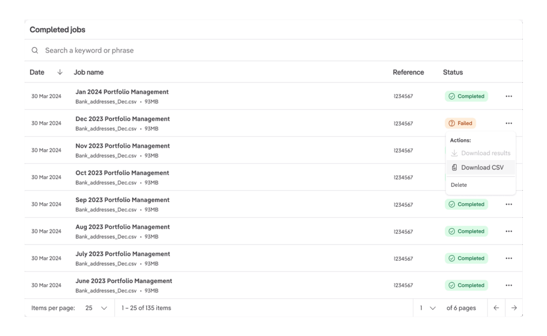
Task: Click the search magnifier icon
Action: click(34, 50)
